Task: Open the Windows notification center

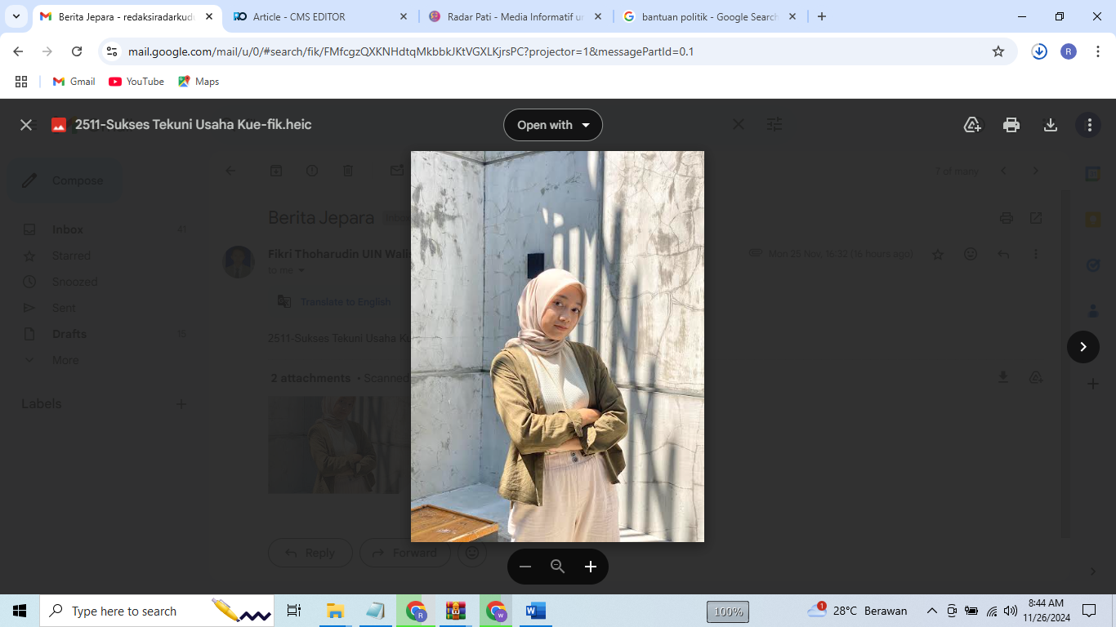Action: (x=1088, y=611)
